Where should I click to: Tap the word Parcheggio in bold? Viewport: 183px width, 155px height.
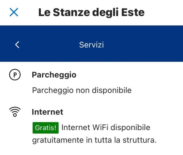pyautogui.click(x=54, y=75)
